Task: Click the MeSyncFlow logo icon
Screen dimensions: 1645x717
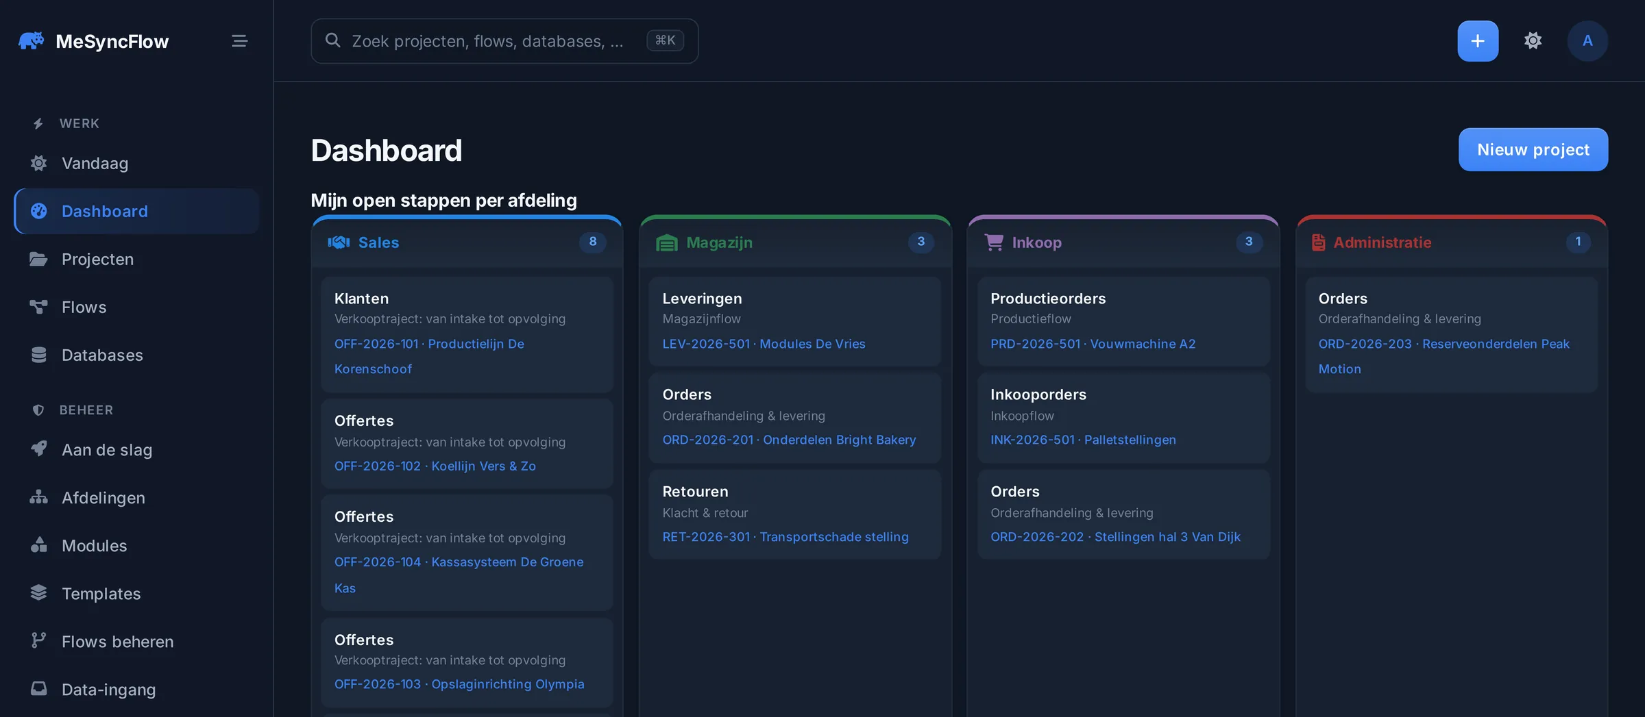Action: (32, 41)
